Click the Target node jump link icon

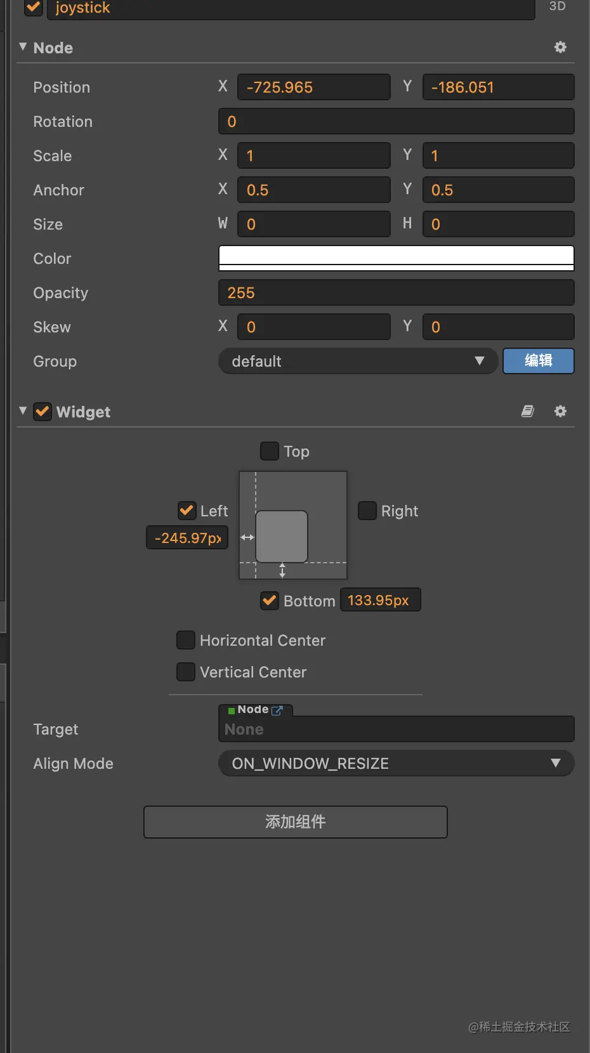pos(277,710)
